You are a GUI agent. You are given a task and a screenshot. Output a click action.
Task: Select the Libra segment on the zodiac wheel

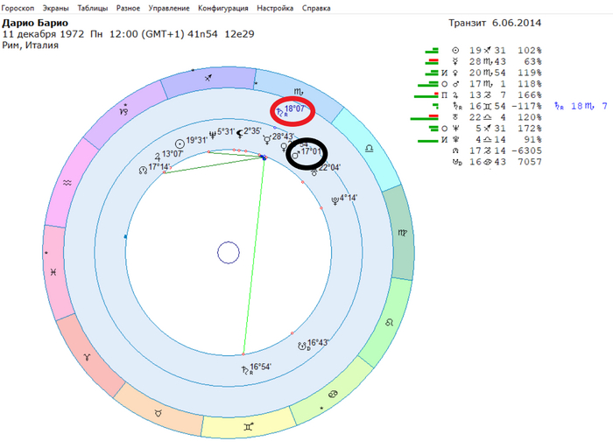click(370, 150)
